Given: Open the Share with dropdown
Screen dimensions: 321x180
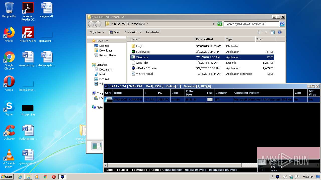Looking at the screenshot, I should pos(133,32).
